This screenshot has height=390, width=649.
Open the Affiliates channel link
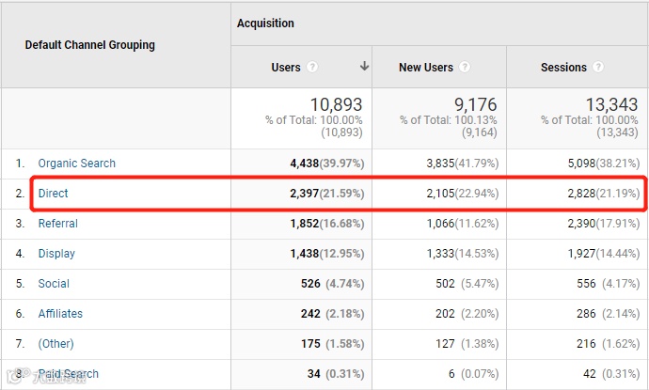tap(60, 314)
